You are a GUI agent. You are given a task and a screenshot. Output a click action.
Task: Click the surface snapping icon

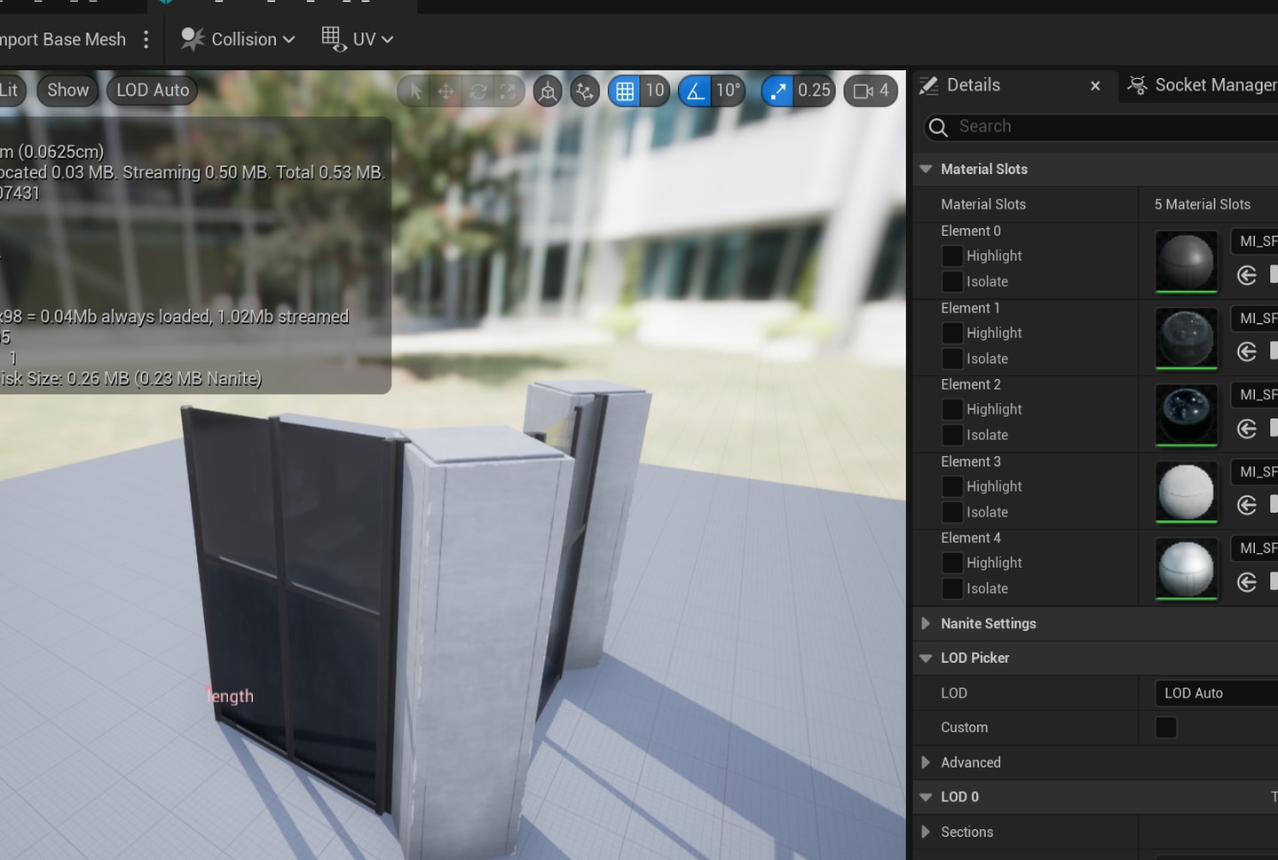click(x=585, y=91)
